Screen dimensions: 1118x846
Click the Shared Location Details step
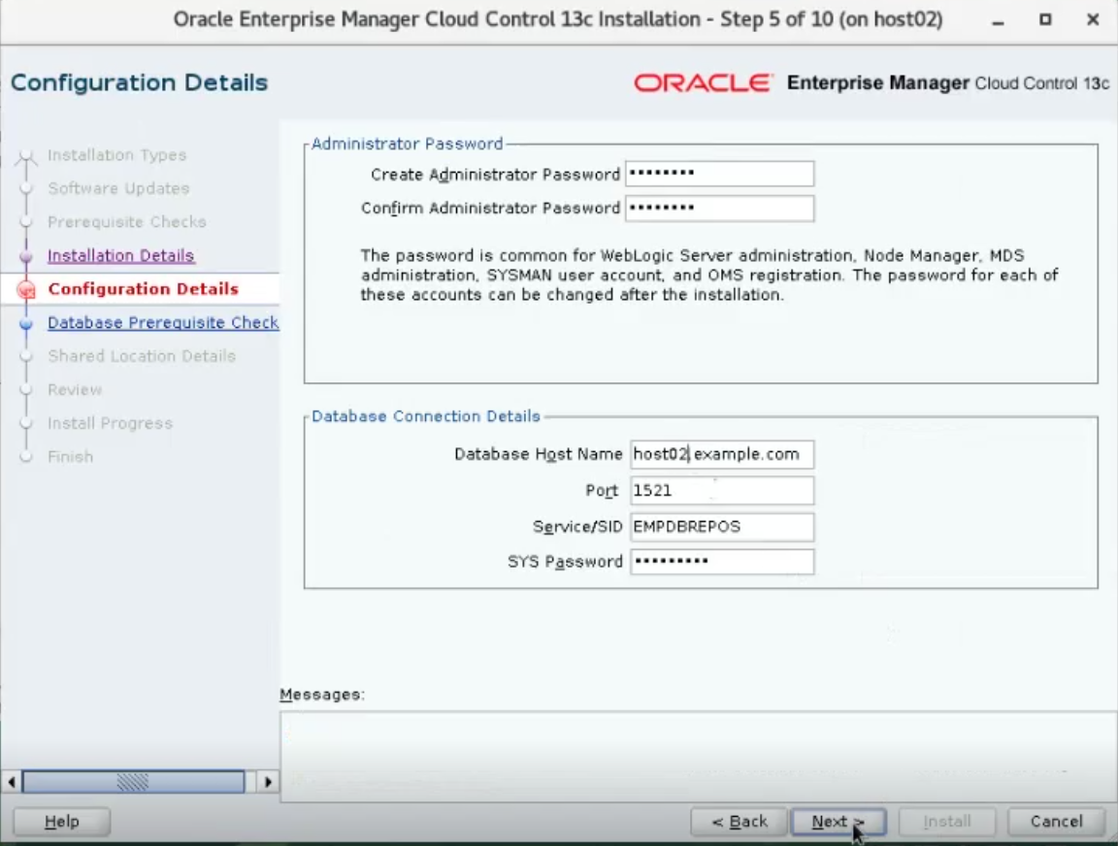[x=141, y=356]
